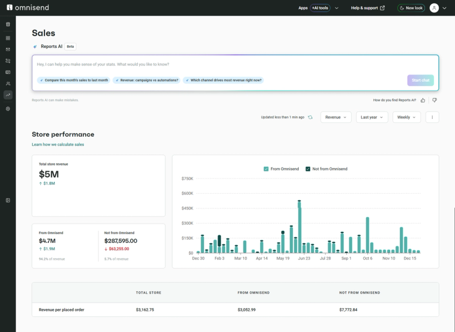Click the $3,162.75 total store cell
455x332 pixels.
(x=145, y=310)
